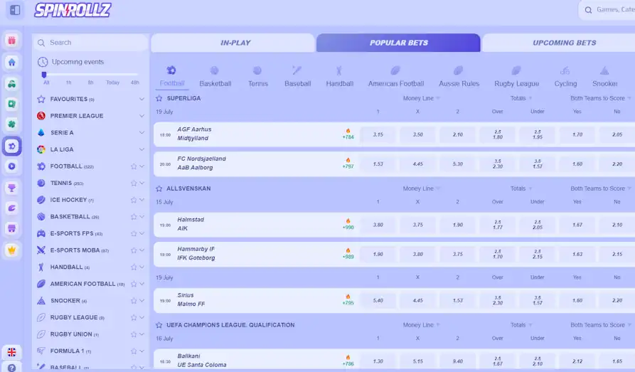Viewport: 635px width, 372px height.
Task: Click the Serie A league icon
Action: pyautogui.click(x=41, y=132)
